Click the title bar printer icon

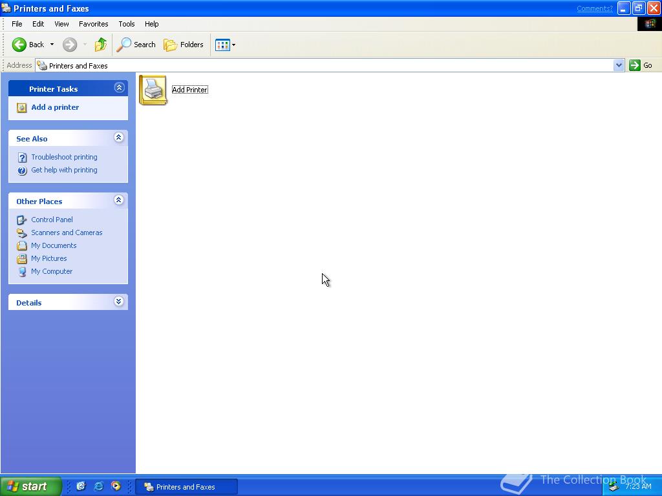[6, 8]
